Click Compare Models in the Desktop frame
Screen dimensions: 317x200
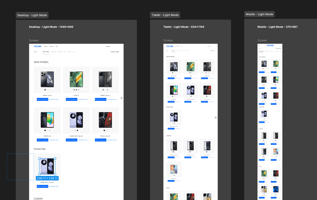tap(115, 52)
